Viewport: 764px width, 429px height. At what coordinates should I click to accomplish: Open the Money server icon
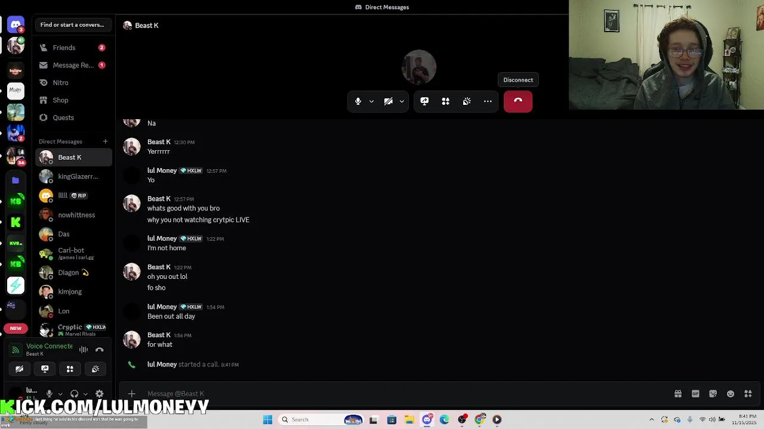[16, 91]
